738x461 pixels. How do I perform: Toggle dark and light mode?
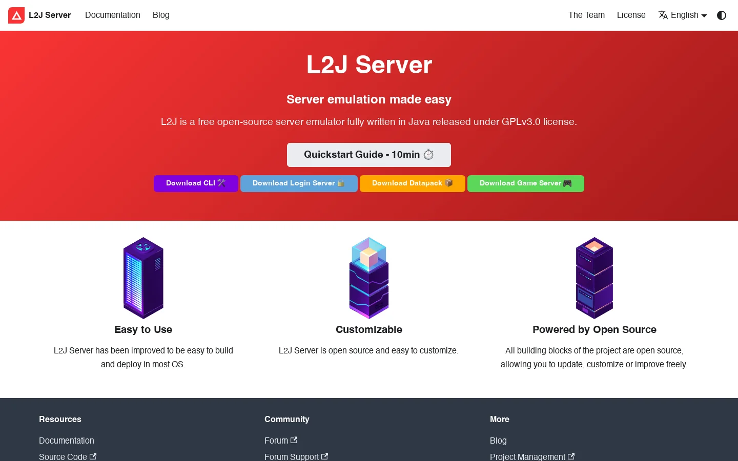722,15
